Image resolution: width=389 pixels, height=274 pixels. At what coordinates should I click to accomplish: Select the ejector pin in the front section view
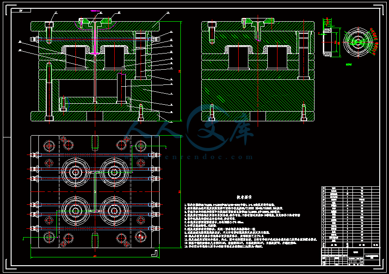95,79
